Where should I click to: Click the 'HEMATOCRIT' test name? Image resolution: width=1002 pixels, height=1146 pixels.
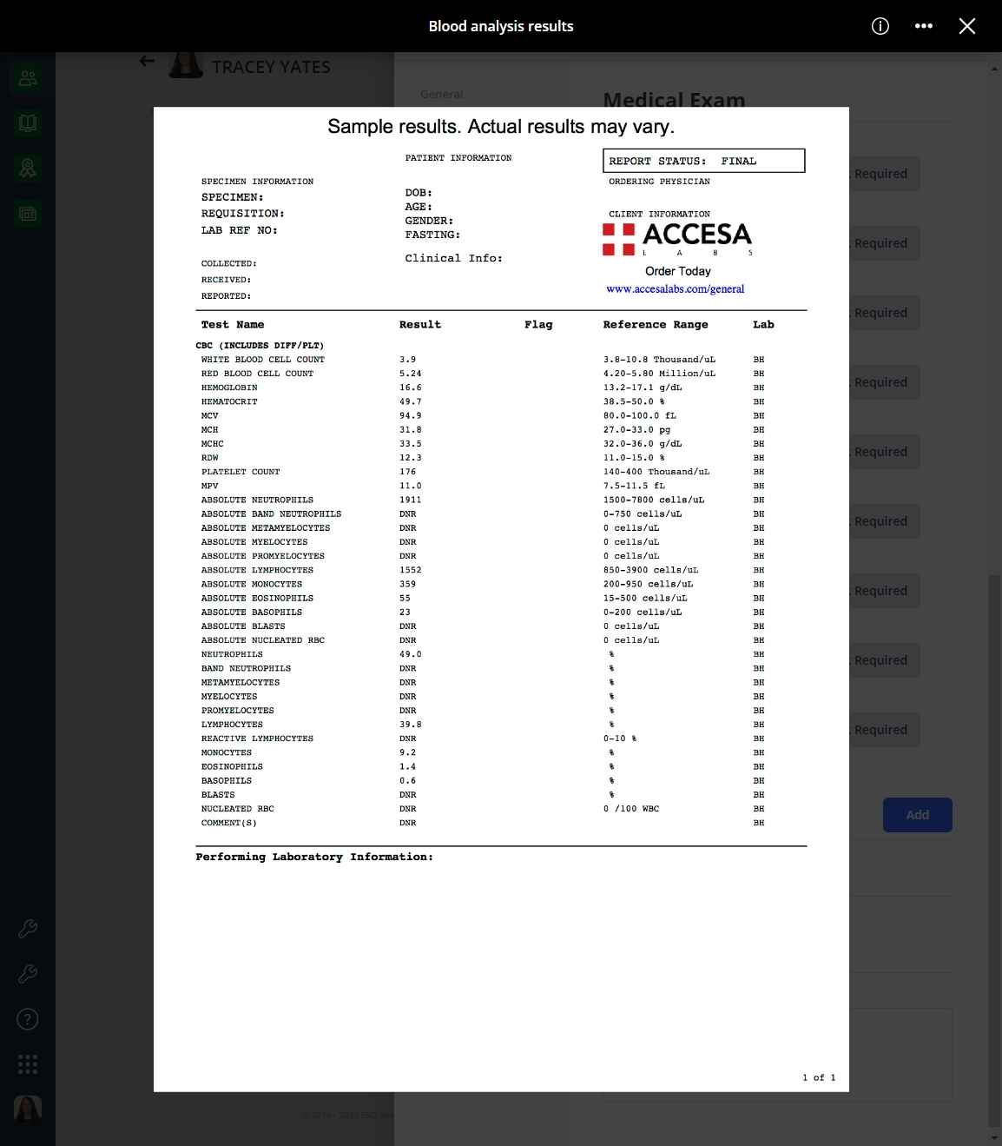pos(229,401)
